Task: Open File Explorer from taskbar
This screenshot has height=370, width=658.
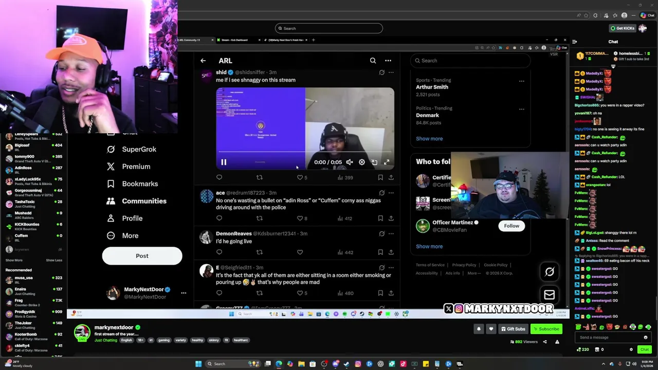Action: tap(301, 364)
